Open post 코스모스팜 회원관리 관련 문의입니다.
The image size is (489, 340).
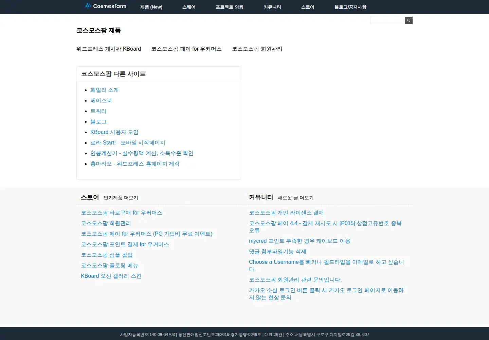click(x=295, y=280)
